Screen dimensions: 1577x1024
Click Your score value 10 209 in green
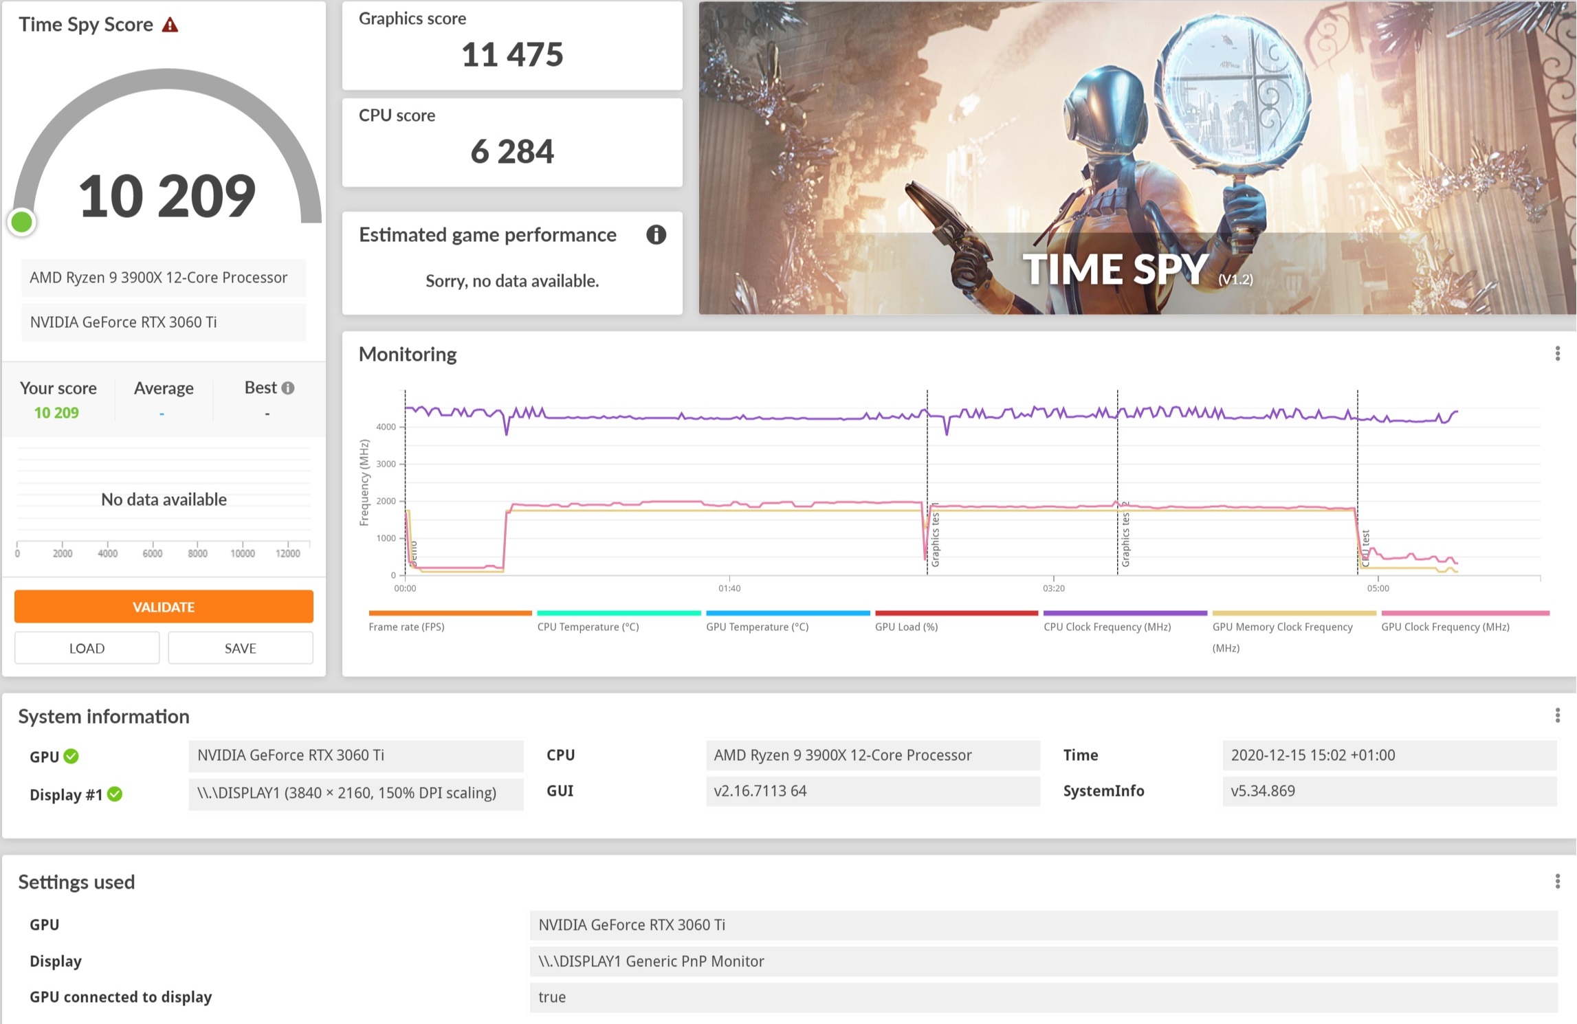56,413
